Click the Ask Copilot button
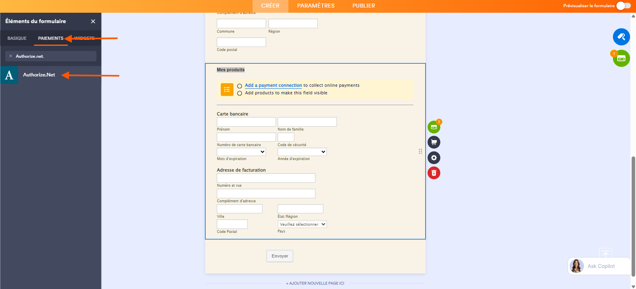Screen dimensions: 636x289 click(x=599, y=266)
